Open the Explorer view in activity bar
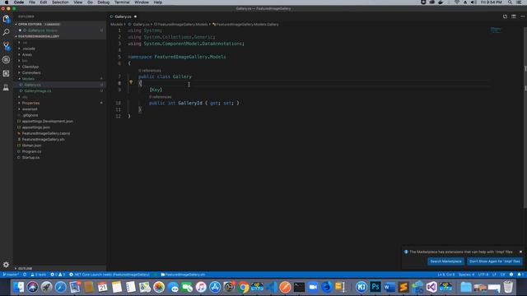527x296 pixels. tap(6, 19)
